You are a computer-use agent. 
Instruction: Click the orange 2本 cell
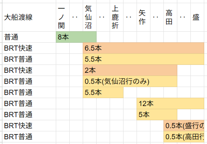130,70
